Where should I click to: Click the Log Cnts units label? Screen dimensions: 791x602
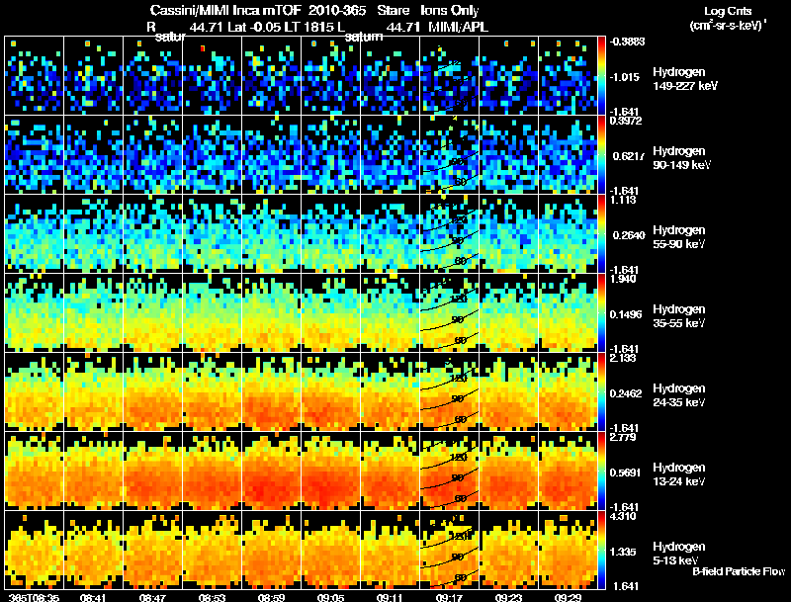coord(728,18)
